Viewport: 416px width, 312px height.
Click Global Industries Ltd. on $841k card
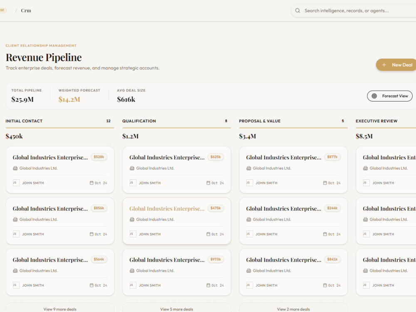(272, 271)
